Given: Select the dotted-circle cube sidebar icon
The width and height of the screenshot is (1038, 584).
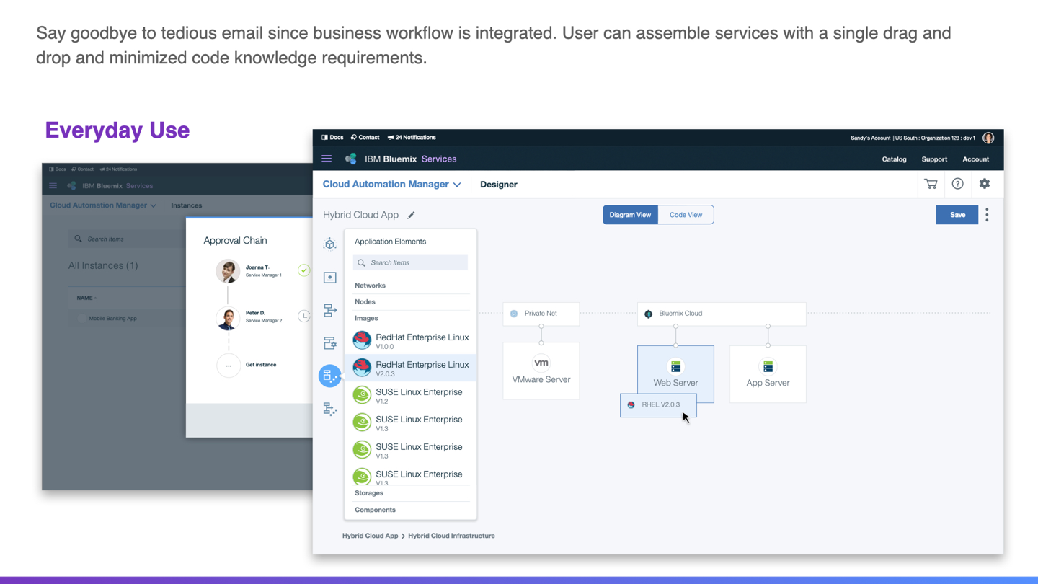Looking at the screenshot, I should click(329, 244).
